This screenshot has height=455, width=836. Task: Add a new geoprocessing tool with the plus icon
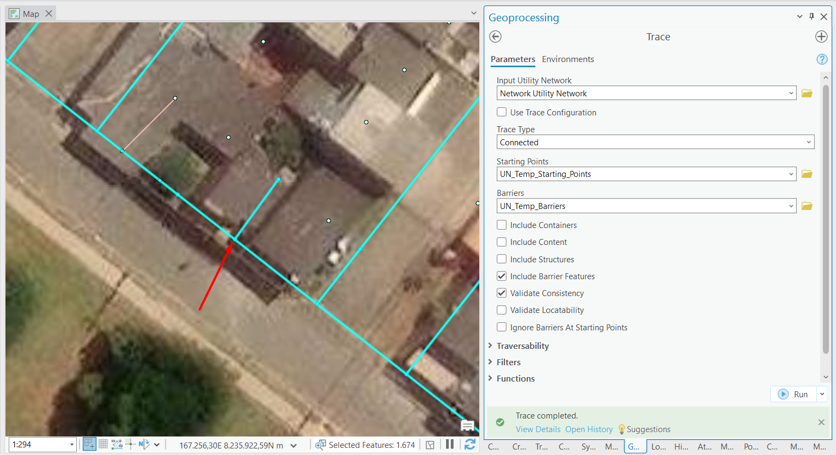pos(821,36)
